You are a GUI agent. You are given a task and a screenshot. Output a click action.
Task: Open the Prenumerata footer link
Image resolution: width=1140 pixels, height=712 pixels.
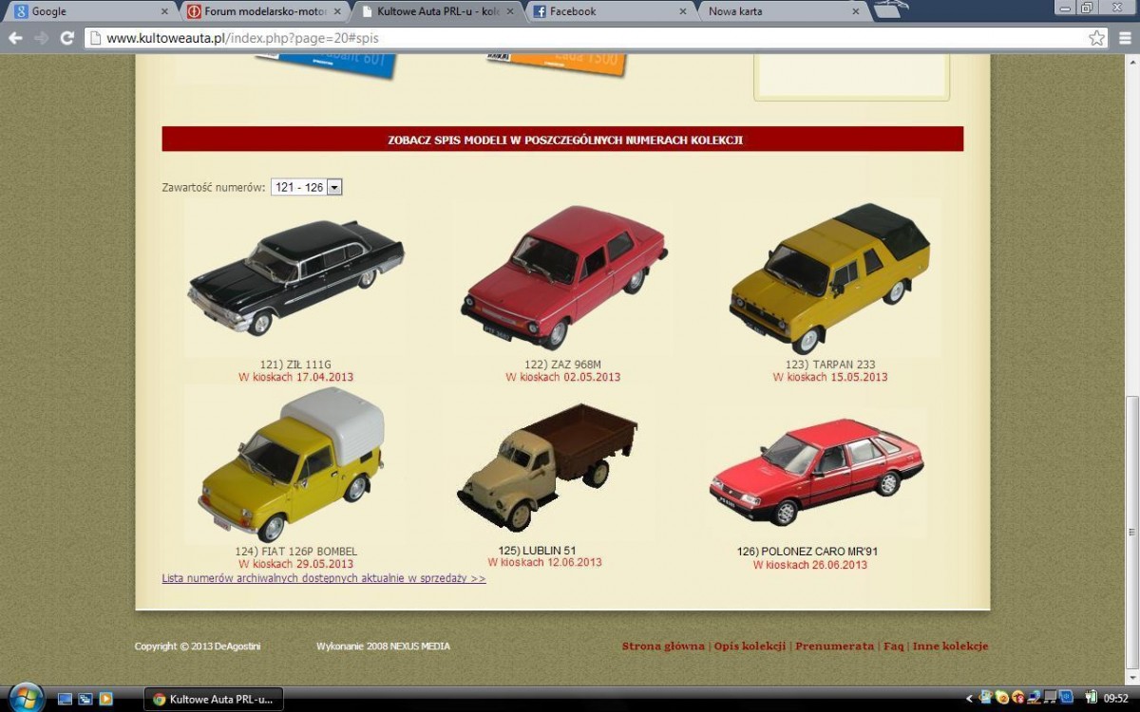pos(834,646)
